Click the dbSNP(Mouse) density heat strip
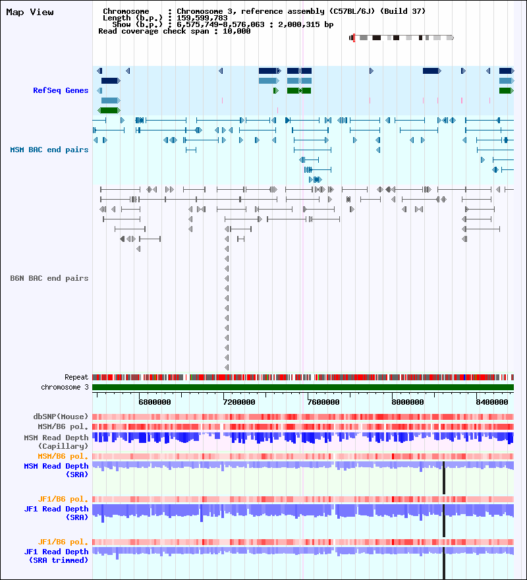The width and height of the screenshot is (527, 580). (x=303, y=417)
